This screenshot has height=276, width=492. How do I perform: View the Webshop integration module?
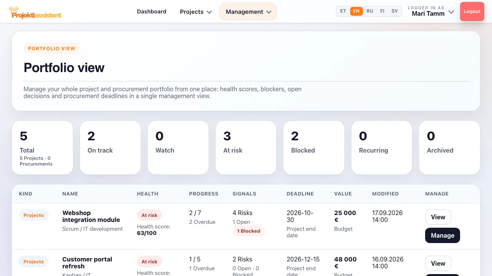coord(438,217)
